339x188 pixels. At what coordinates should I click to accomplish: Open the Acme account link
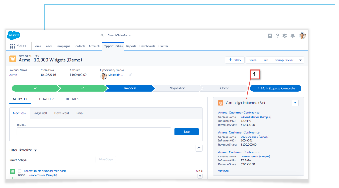coord(13,75)
